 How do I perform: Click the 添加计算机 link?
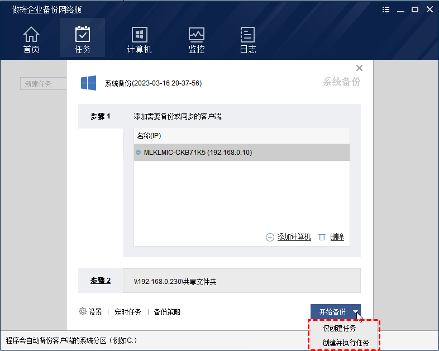coord(294,237)
